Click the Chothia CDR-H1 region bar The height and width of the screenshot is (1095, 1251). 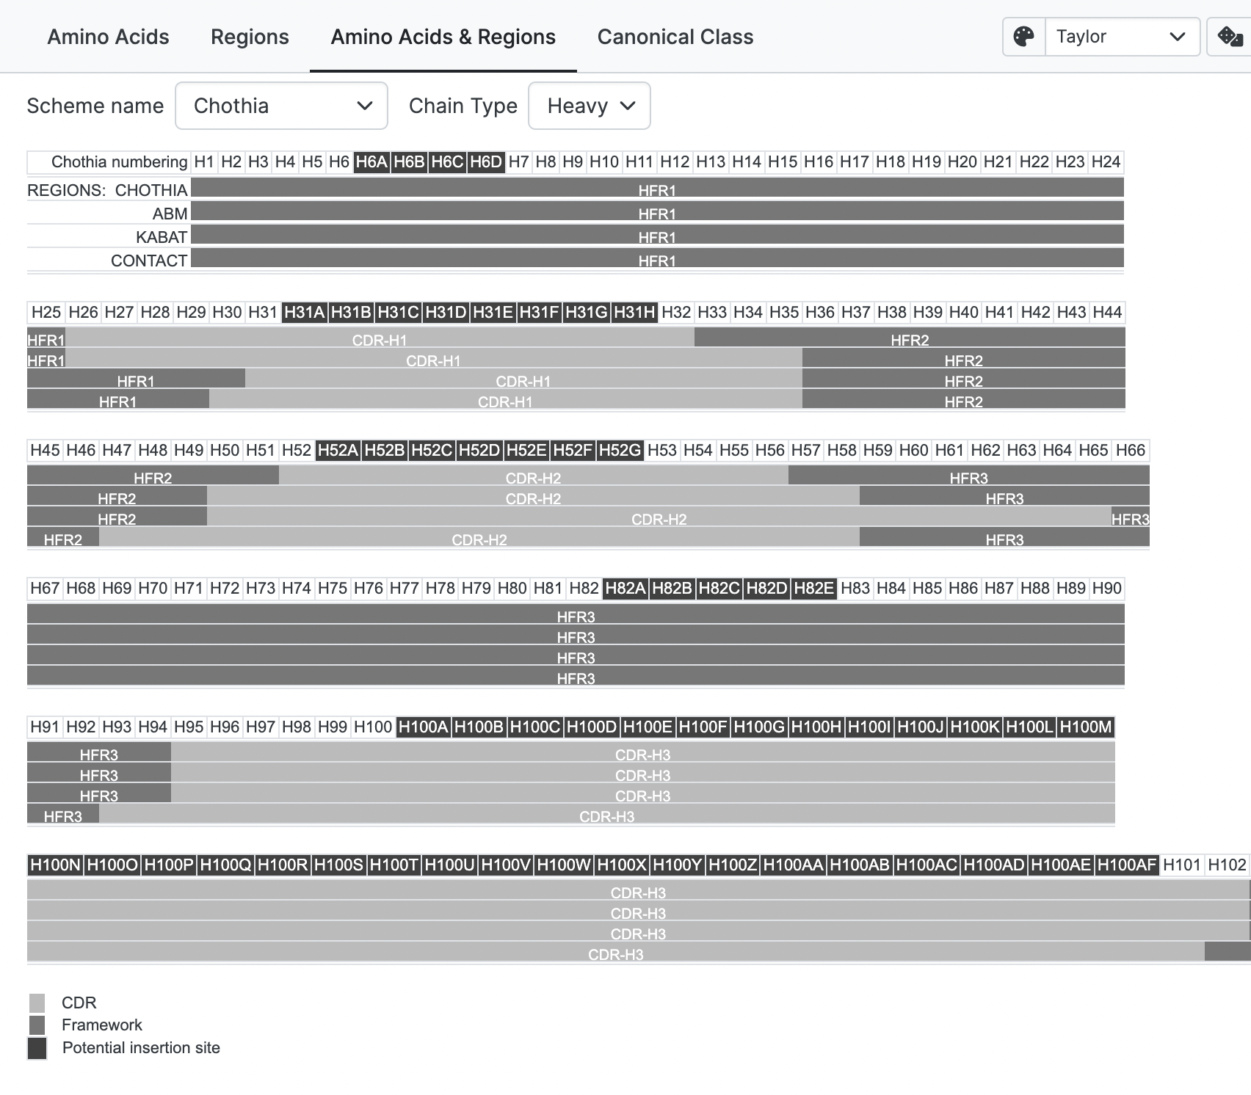click(x=380, y=338)
